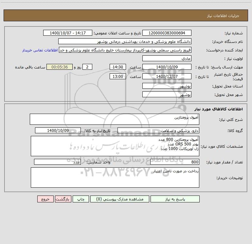
Task: Click the اولویت نیاز label
Action: click(234, 59)
